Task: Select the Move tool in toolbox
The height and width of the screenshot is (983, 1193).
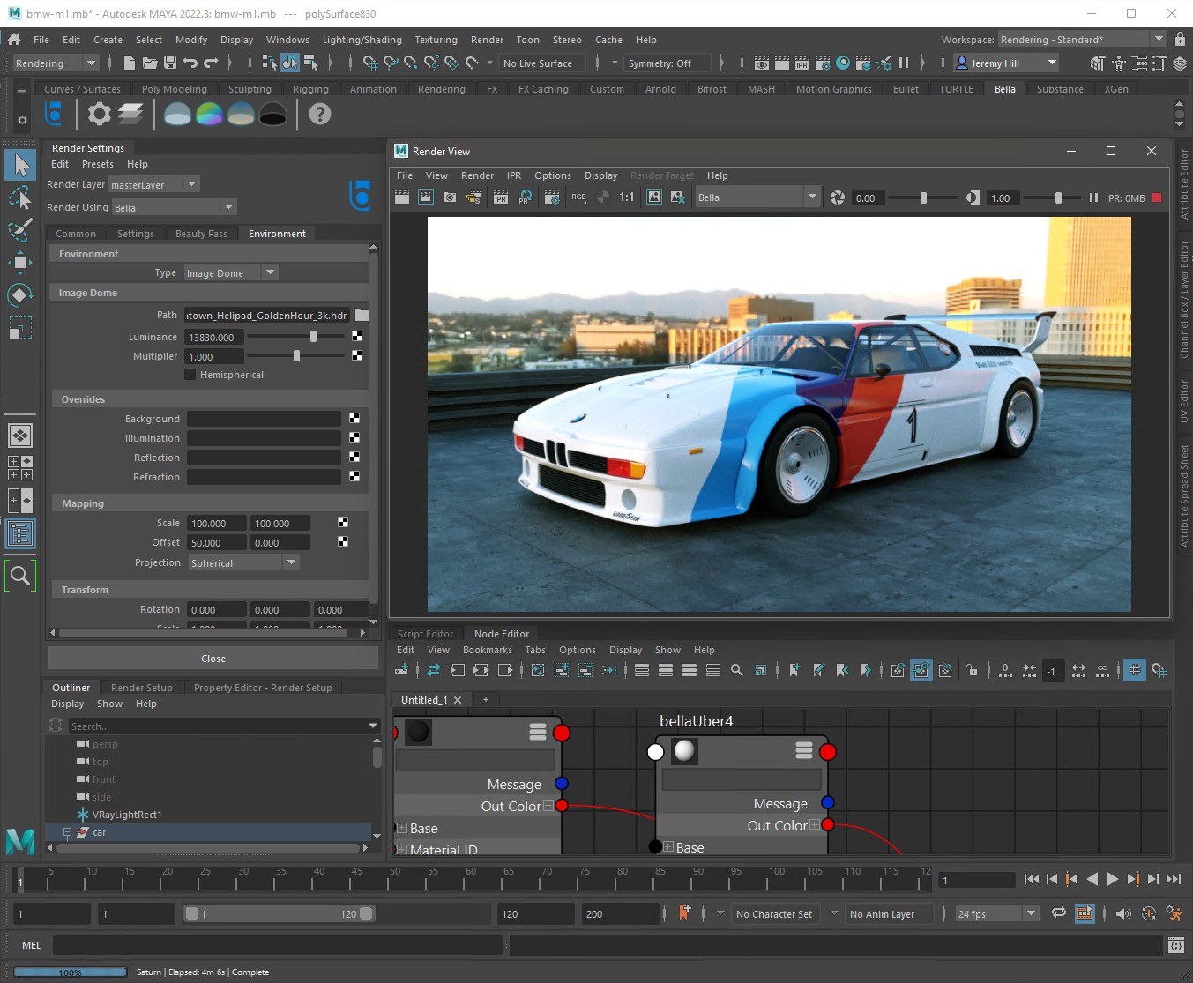Action: click(20, 262)
